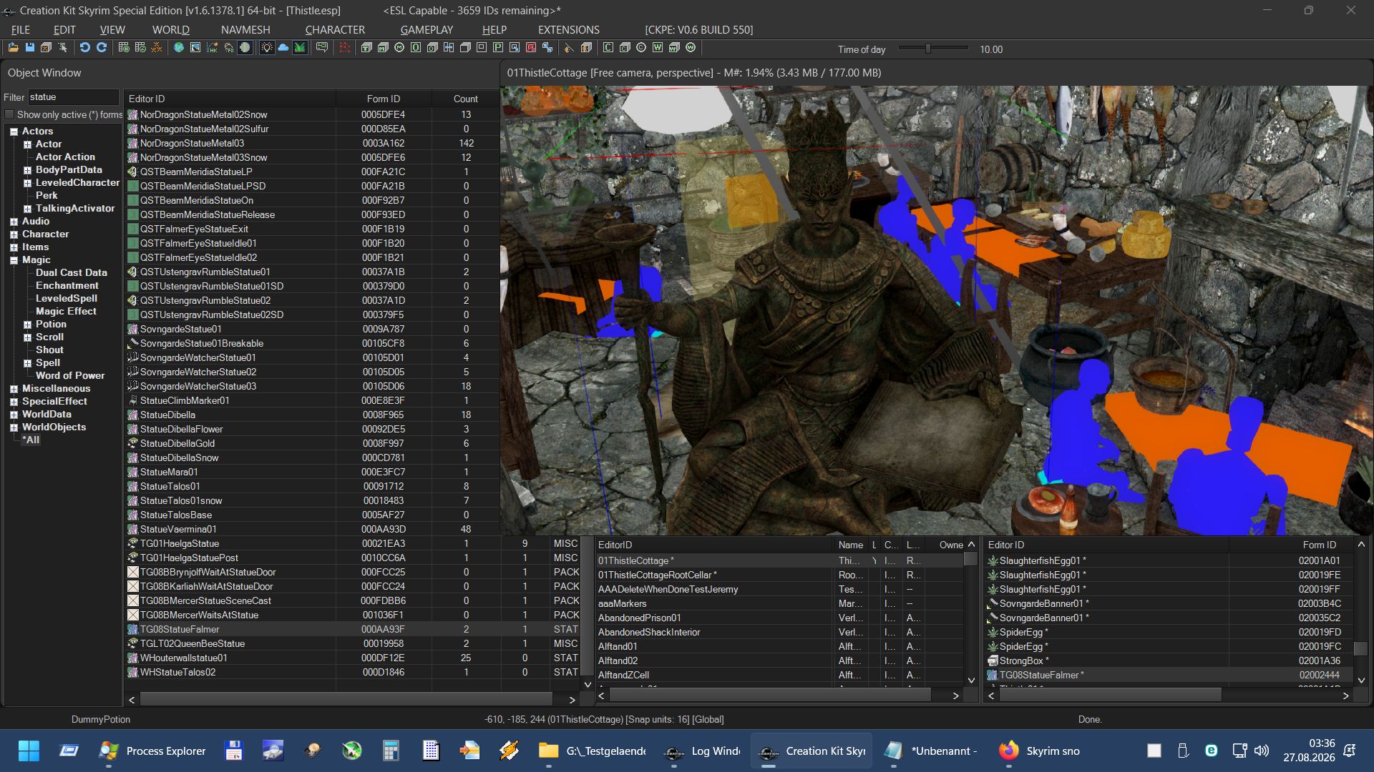
Task: Select the 01ThistleCottageRootCellar cell row
Action: click(x=779, y=575)
